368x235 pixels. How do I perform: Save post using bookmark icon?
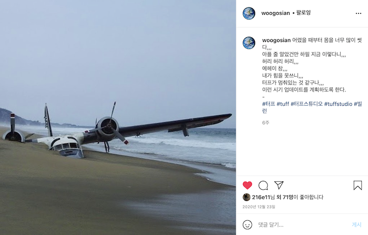click(x=357, y=185)
